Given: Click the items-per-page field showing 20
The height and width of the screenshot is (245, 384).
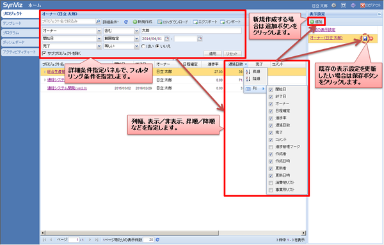Looking at the screenshot, I should point(148,240).
